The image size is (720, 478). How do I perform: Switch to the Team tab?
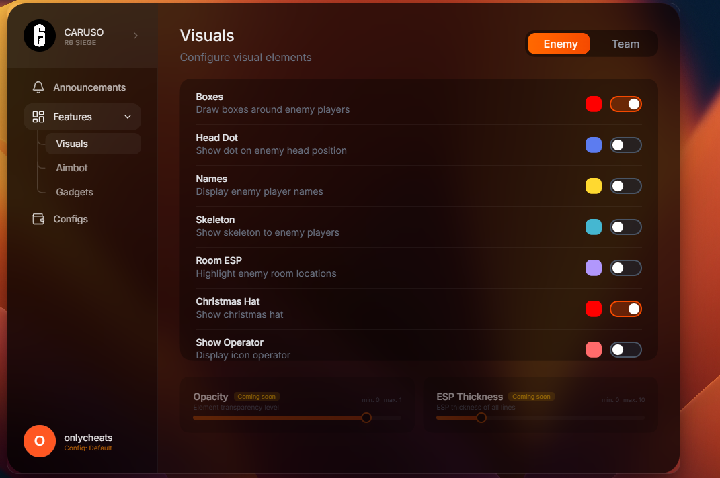click(625, 44)
